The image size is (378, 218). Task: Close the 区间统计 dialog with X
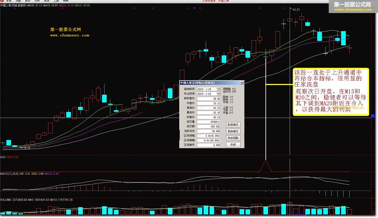coord(242,83)
